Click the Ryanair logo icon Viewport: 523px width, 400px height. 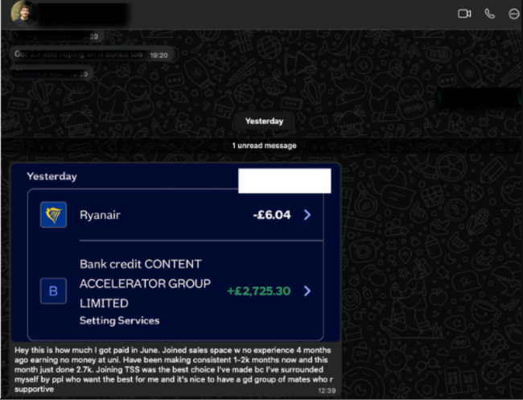(53, 215)
